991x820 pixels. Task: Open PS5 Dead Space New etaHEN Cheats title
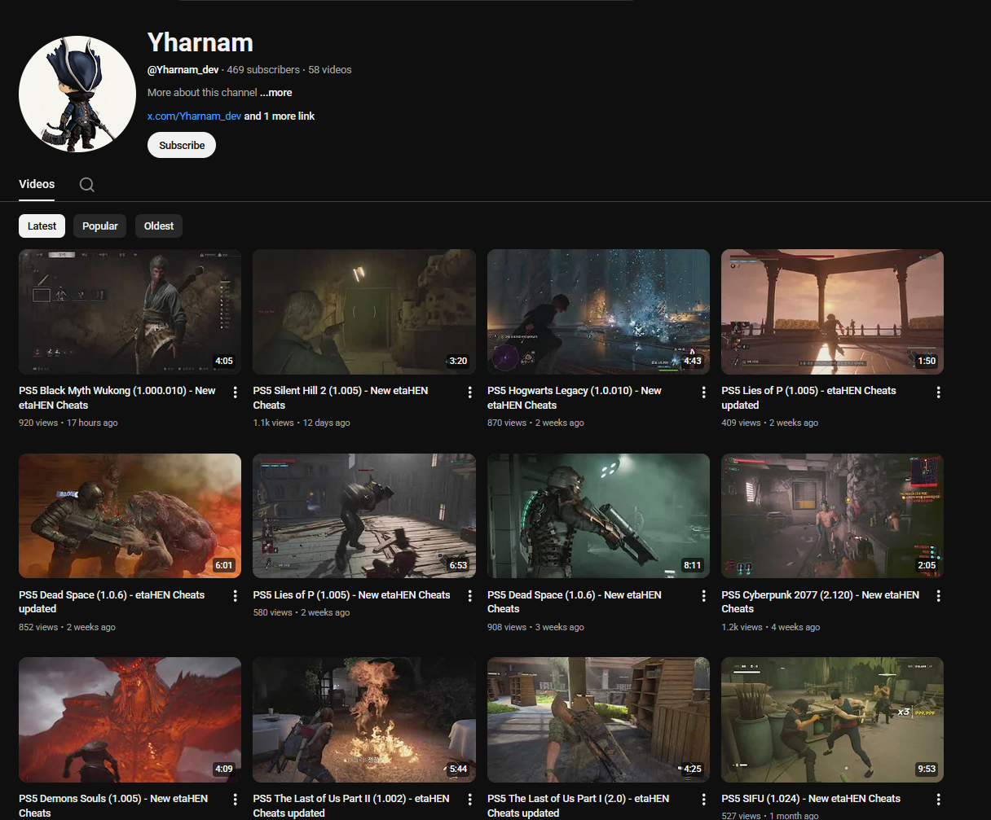tap(575, 602)
